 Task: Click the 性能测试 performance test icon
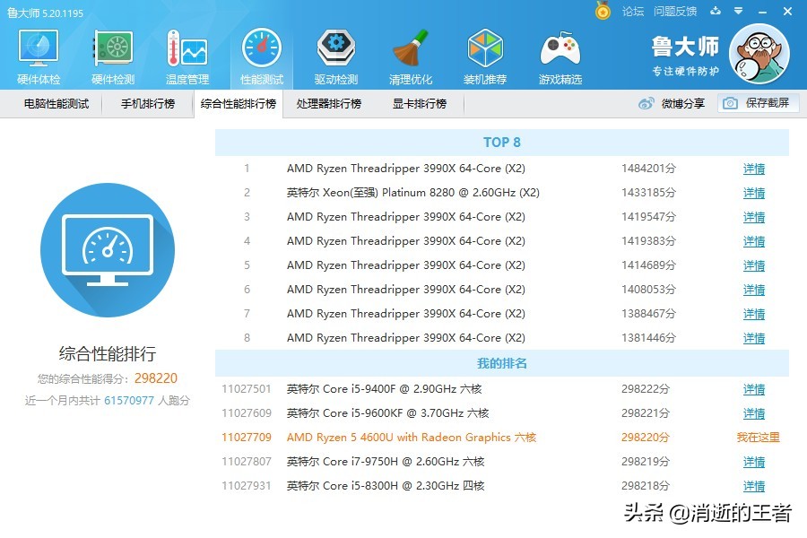point(261,54)
